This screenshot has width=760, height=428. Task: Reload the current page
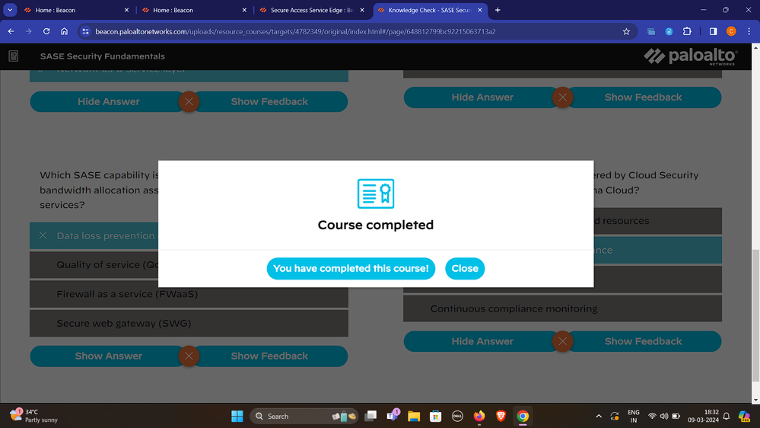(x=46, y=31)
